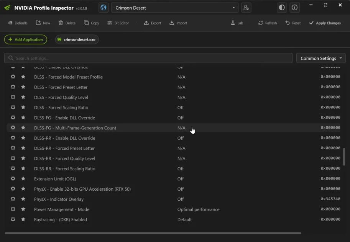Open the Lab flask tool

(x=237, y=23)
